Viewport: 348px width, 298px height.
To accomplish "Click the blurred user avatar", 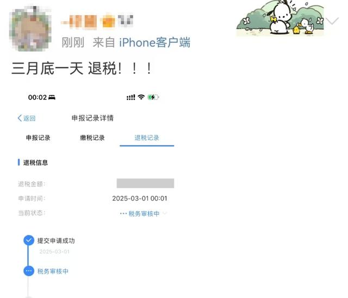I will 30,28.
